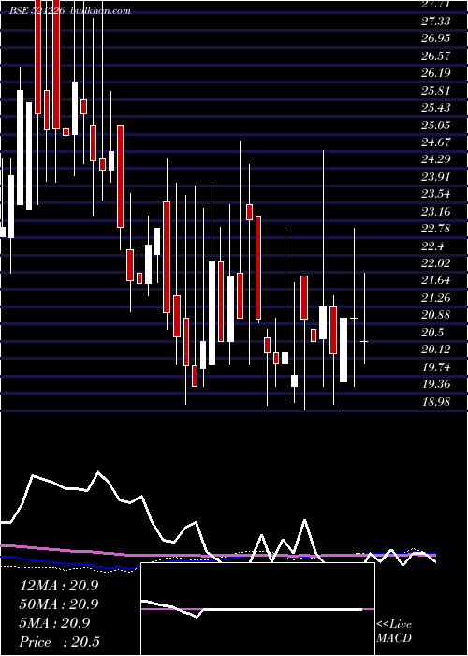Click the 5MA : 20.9 readout
Viewport: 468px width, 656px height.
(x=54, y=623)
